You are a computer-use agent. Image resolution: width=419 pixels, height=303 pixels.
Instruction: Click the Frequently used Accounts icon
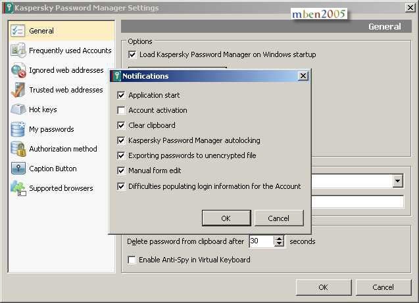(18, 51)
